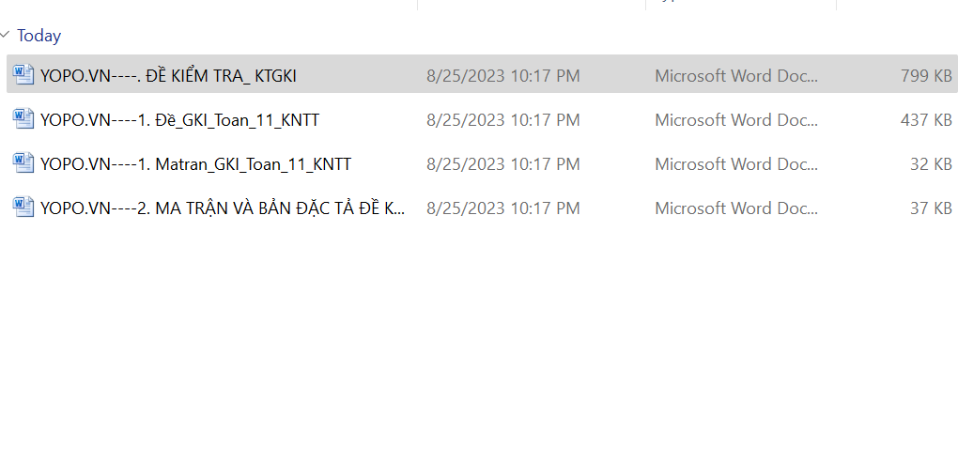Click date modified of Đề_GKI_Toan_11_KNTT file

click(x=502, y=120)
